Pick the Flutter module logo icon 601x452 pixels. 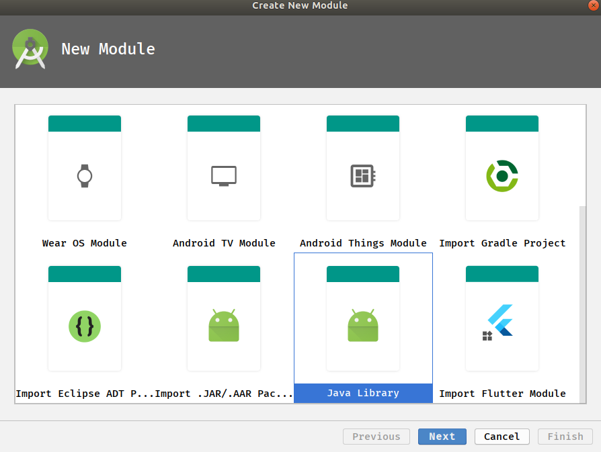coord(497,322)
